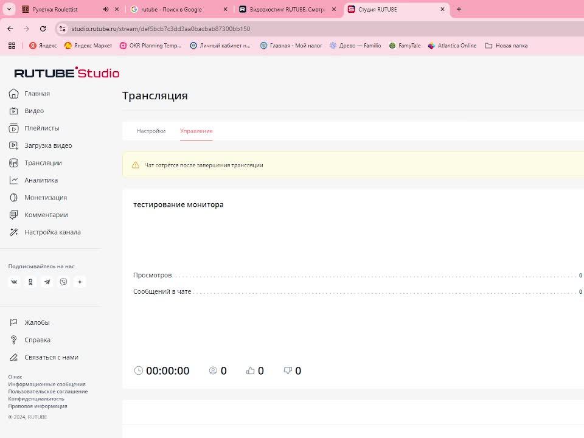
Task: Open the VK social network icon
Action: tap(14, 282)
